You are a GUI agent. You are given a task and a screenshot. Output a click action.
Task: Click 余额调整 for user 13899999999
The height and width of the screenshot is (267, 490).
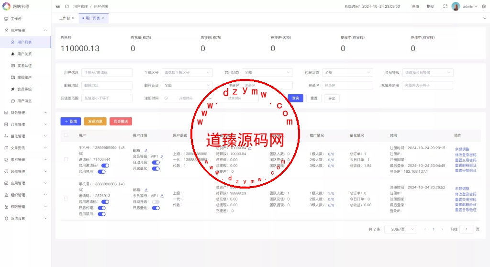pos(462,149)
